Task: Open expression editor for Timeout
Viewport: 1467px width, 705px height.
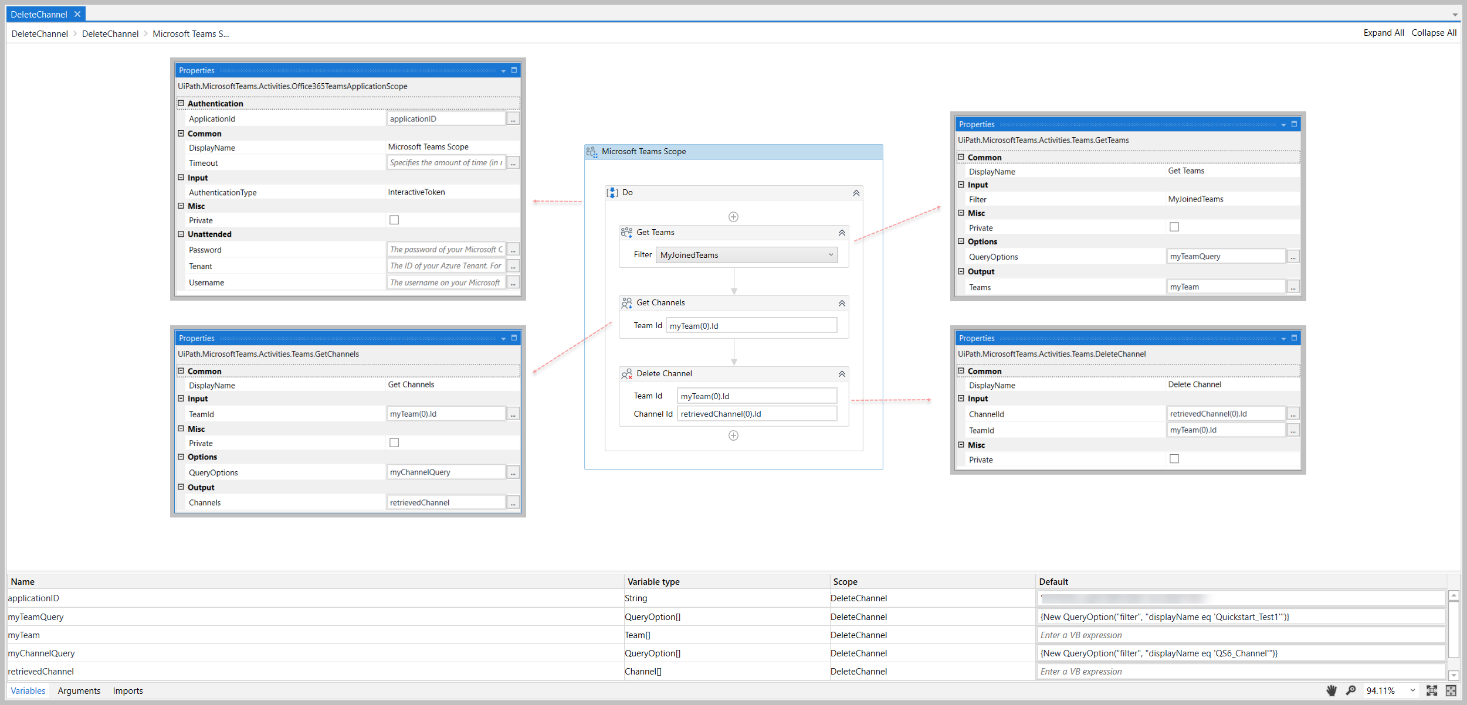Action: [x=513, y=163]
